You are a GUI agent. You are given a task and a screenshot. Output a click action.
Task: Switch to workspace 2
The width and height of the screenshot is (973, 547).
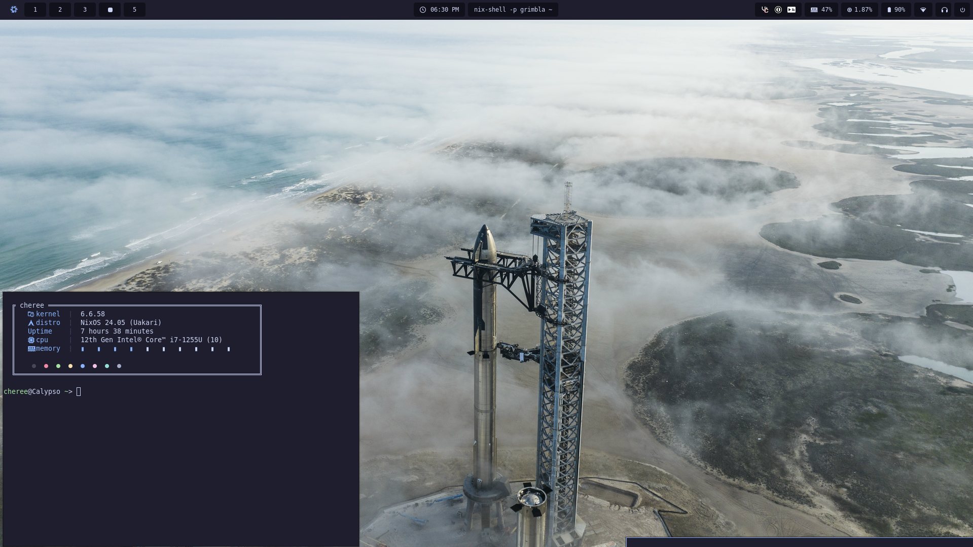pos(60,10)
